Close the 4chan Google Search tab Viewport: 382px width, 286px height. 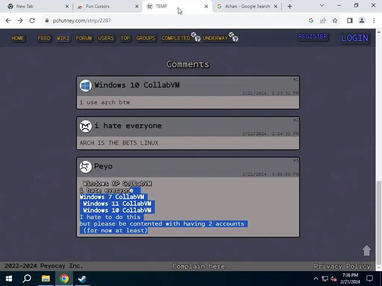coord(276,7)
